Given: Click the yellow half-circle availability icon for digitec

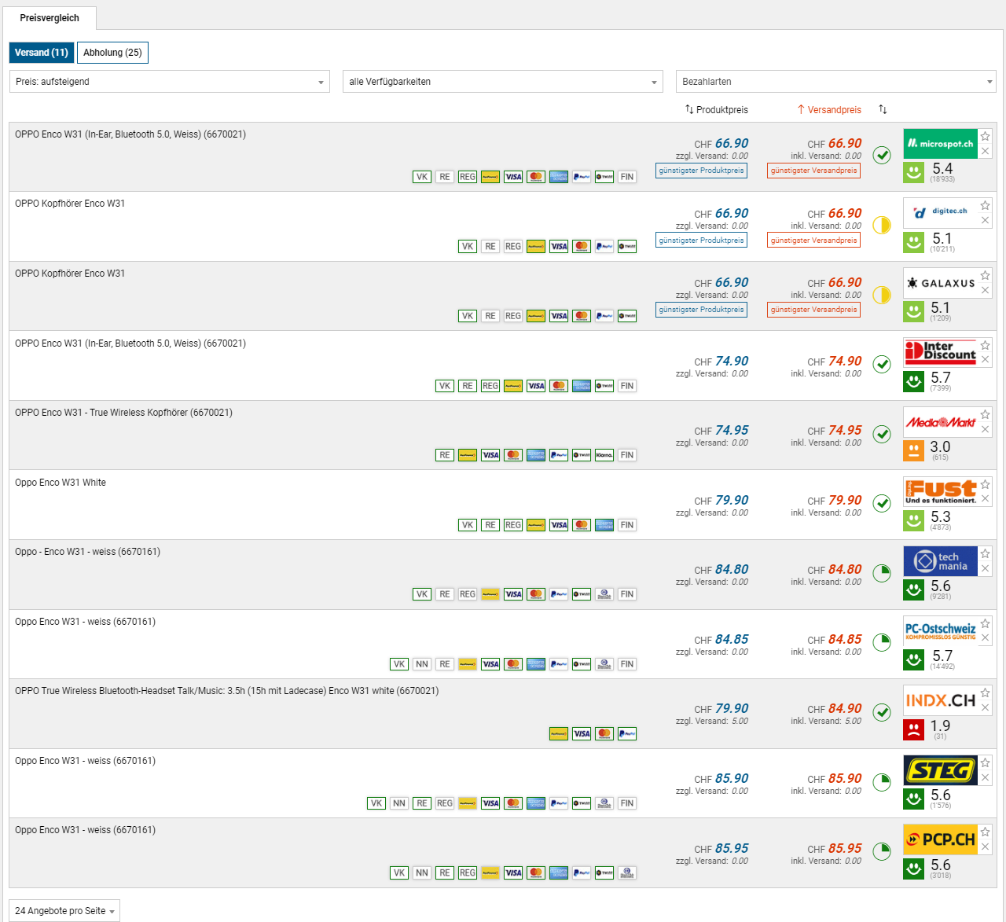Looking at the screenshot, I should tap(882, 225).
